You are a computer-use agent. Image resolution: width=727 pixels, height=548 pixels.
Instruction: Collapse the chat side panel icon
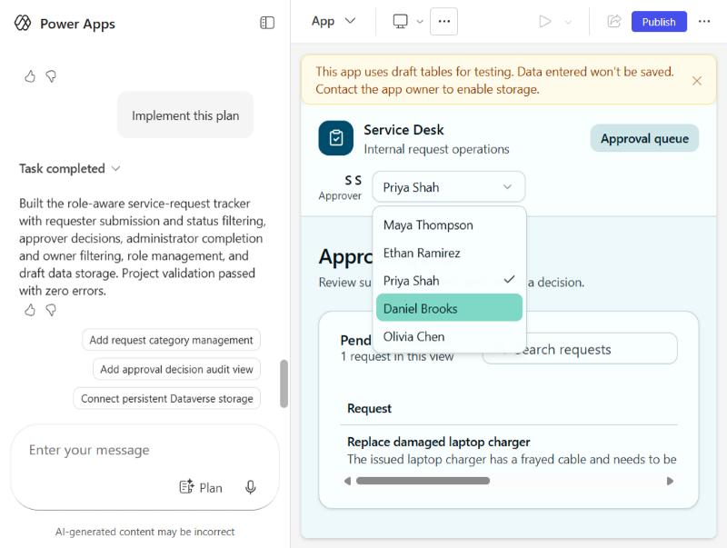coord(267,23)
